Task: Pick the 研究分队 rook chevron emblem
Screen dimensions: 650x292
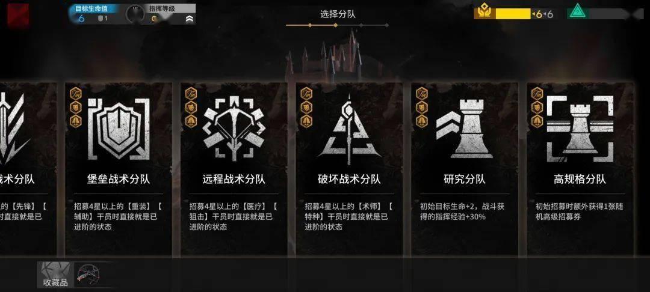Action: (x=464, y=129)
